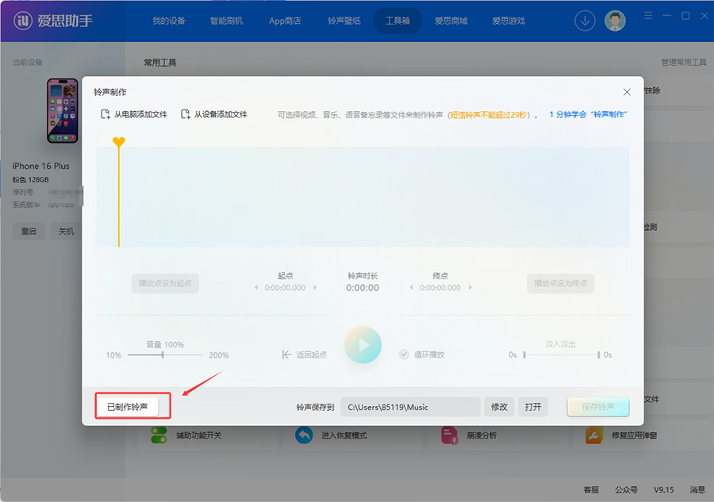Click fade-in slider handle at left

coord(524,354)
